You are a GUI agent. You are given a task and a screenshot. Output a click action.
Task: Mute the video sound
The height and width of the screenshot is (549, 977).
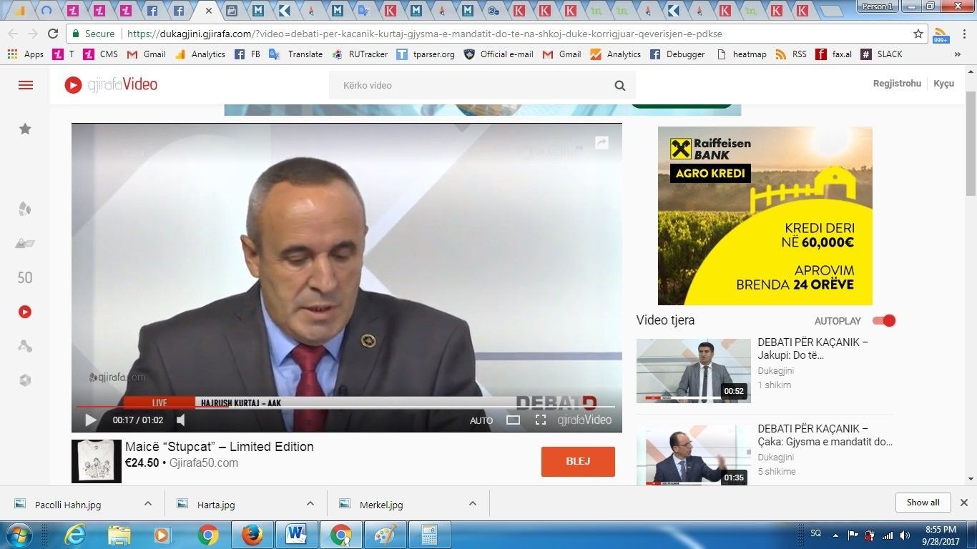click(x=181, y=420)
